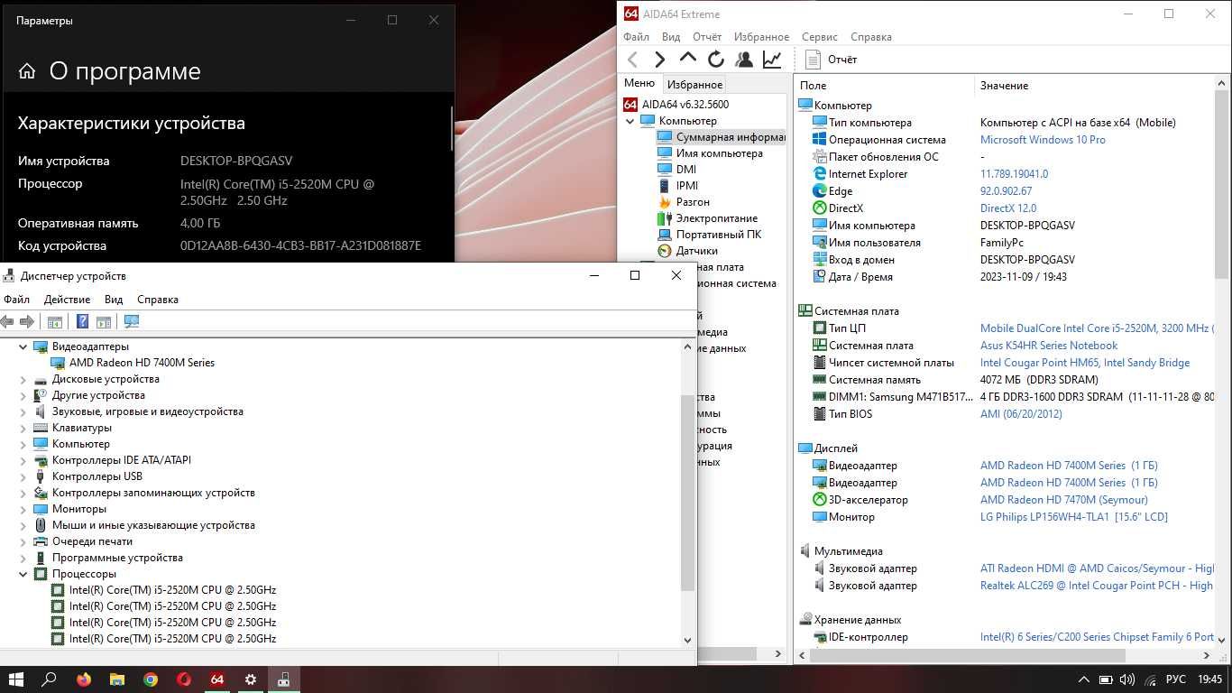The width and height of the screenshot is (1232, 693).
Task: Switch to Избранное tab in AIDA64
Action: (x=694, y=84)
